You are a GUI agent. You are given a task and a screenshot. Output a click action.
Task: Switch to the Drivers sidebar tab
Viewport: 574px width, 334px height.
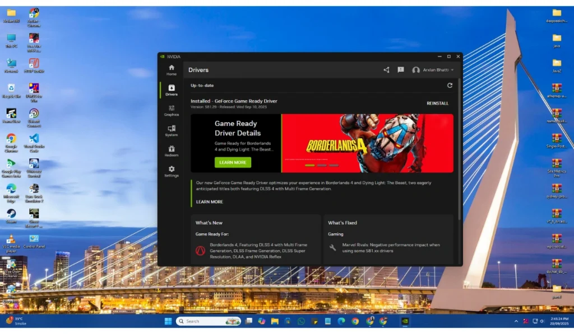point(172,90)
